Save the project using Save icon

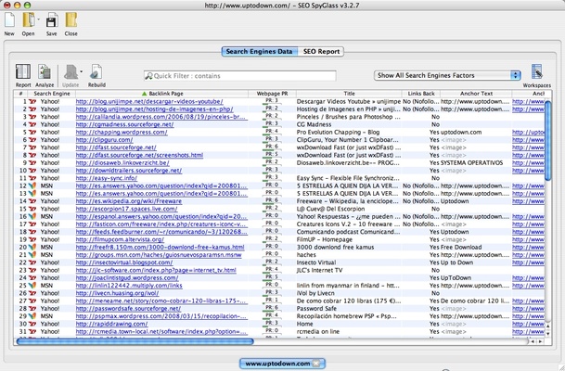click(52, 20)
